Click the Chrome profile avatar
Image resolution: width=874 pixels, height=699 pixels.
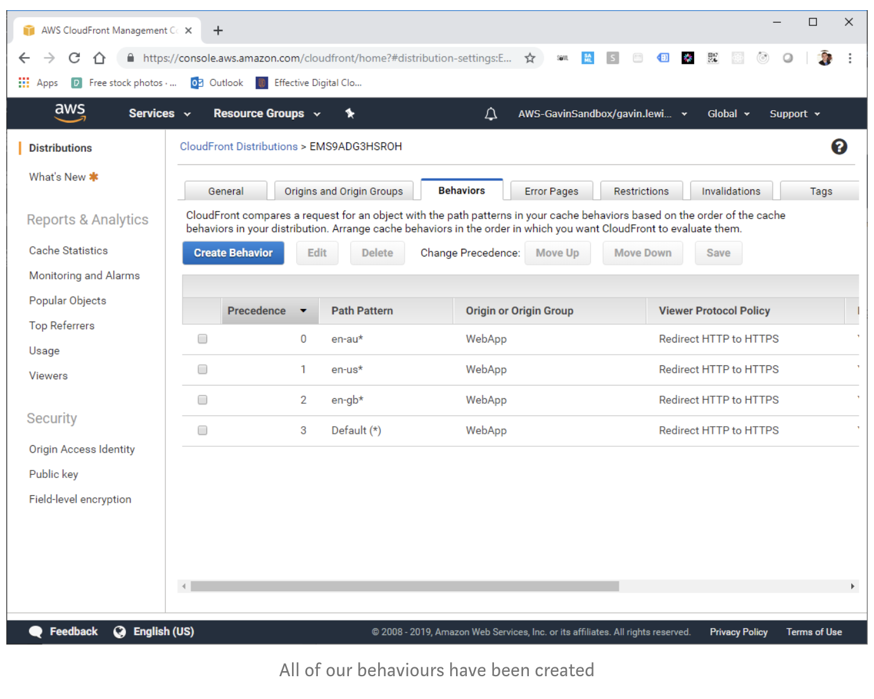(825, 58)
